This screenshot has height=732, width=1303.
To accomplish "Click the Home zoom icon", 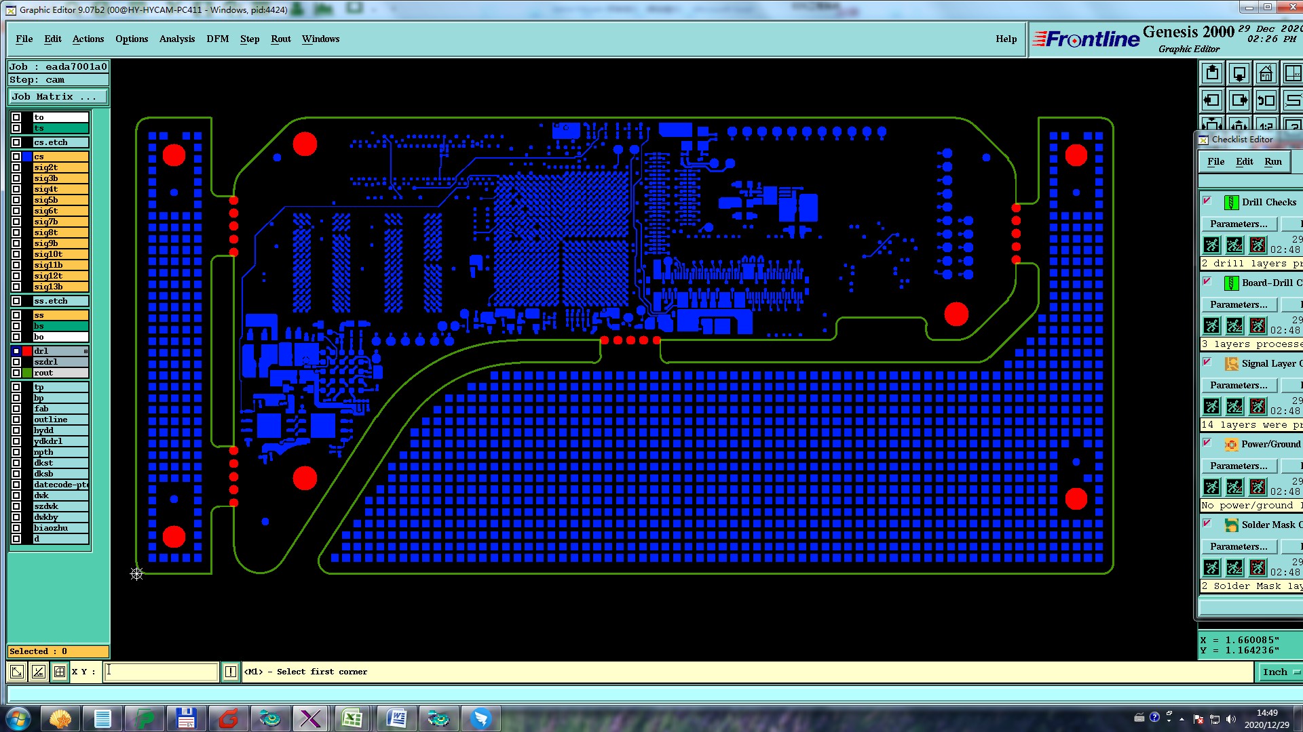I will (x=1266, y=73).
